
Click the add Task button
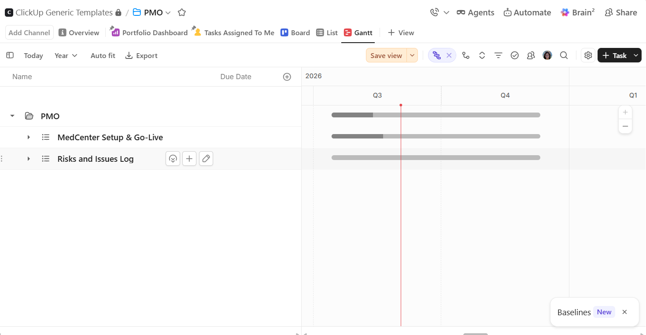[x=614, y=55]
